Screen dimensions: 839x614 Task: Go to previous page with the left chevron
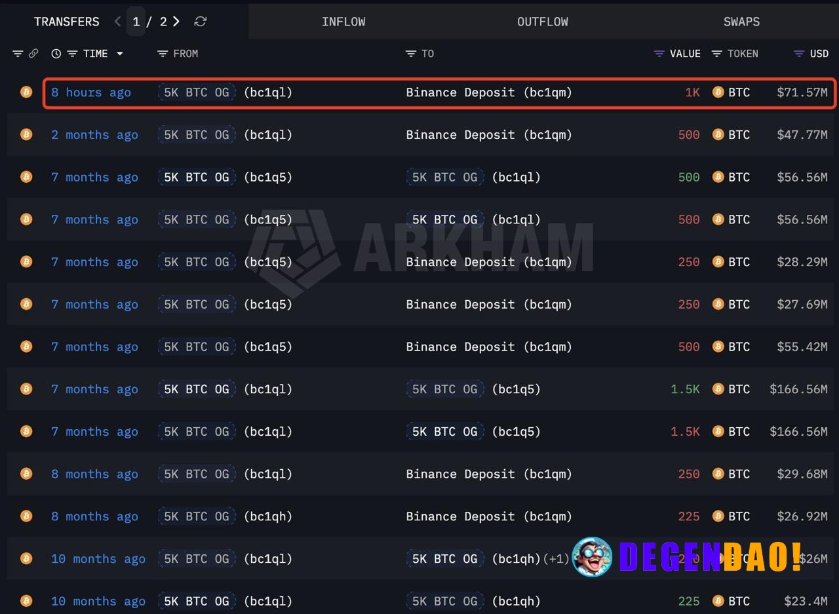point(117,22)
